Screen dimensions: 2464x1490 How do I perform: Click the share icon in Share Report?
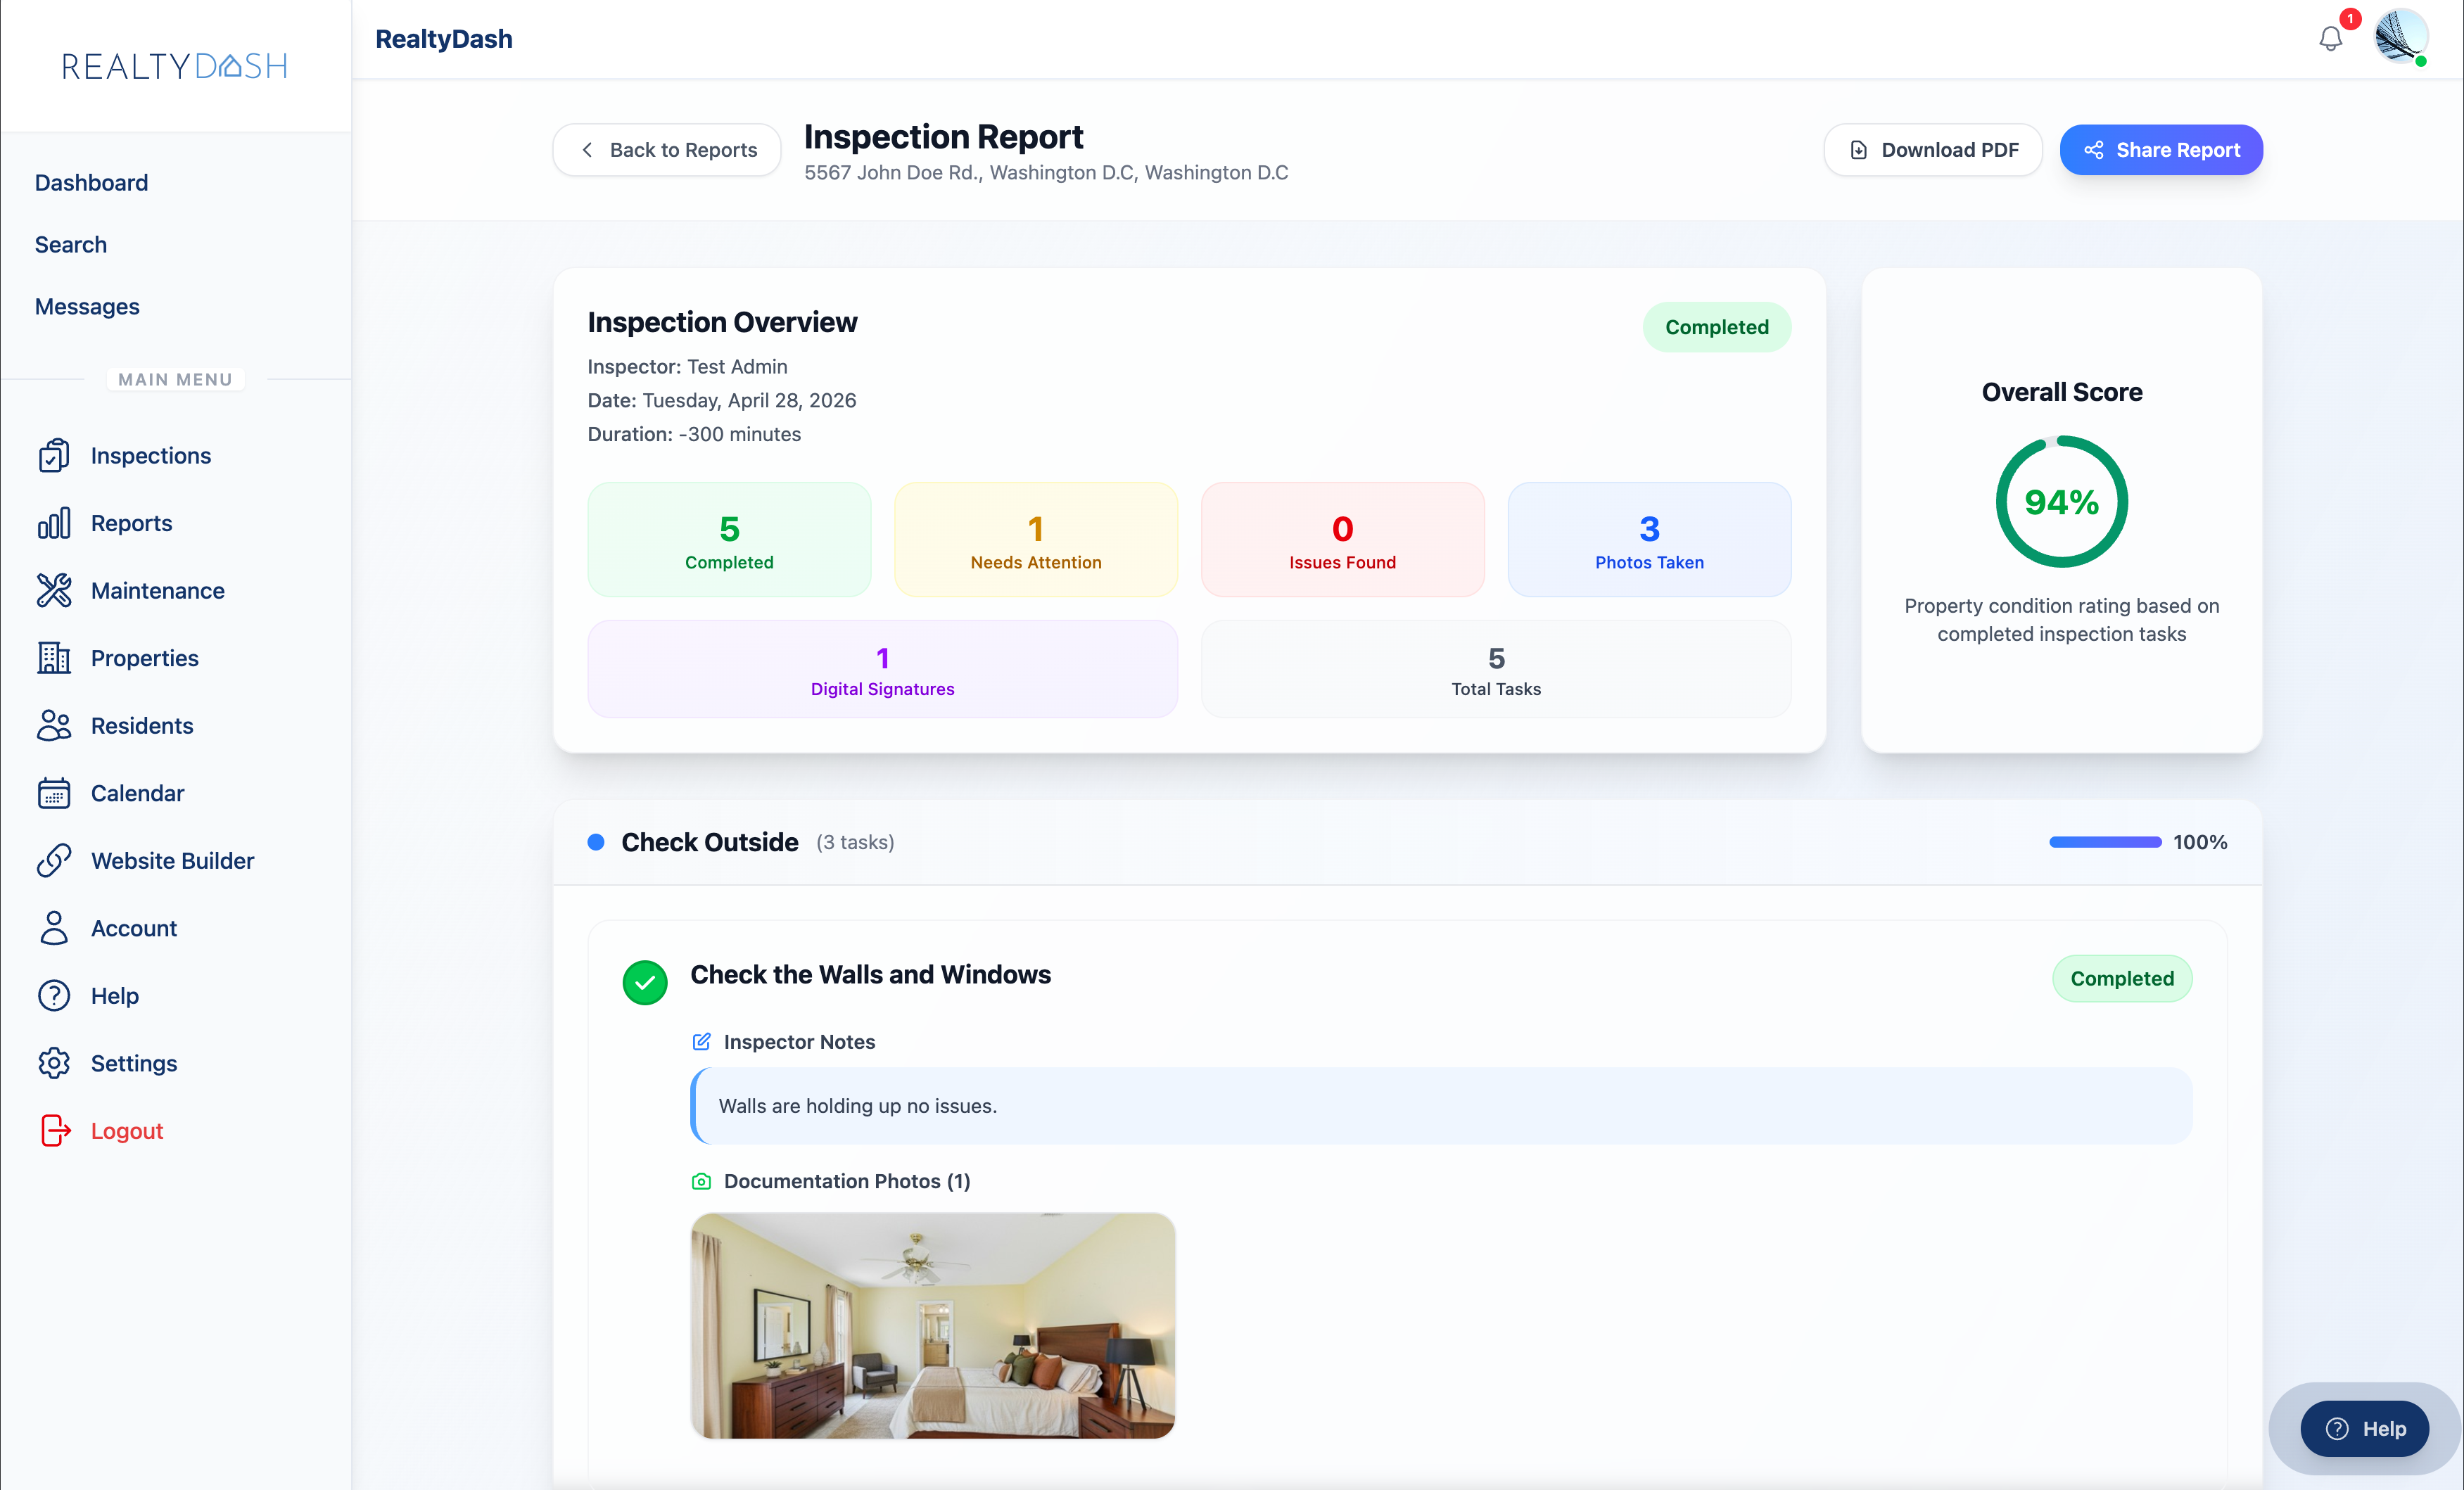[2094, 150]
